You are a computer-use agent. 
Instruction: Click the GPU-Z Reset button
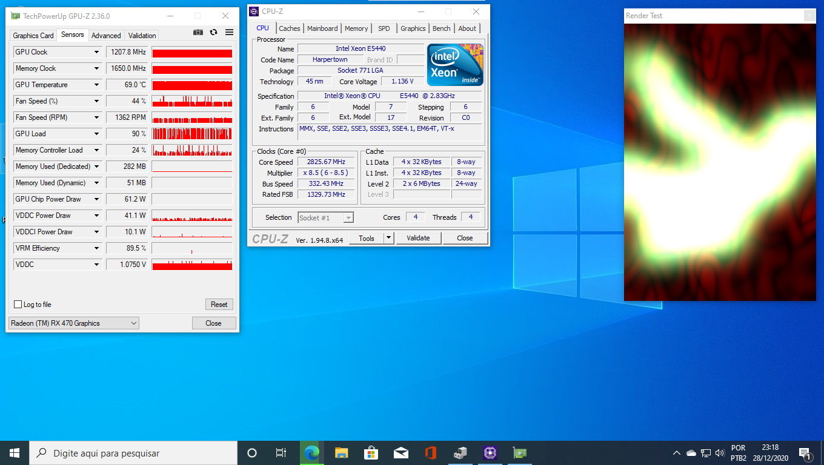coord(219,305)
